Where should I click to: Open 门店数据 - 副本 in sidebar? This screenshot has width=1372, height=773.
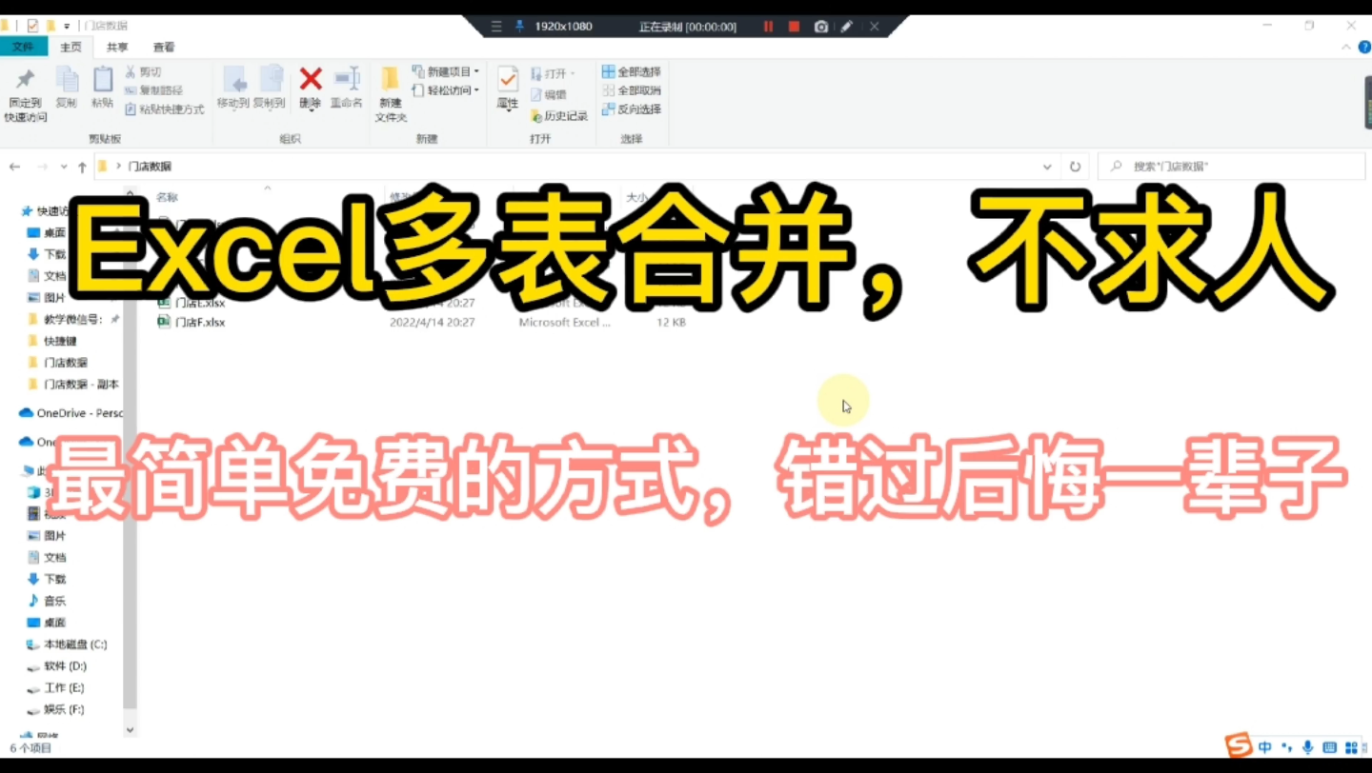click(x=72, y=385)
